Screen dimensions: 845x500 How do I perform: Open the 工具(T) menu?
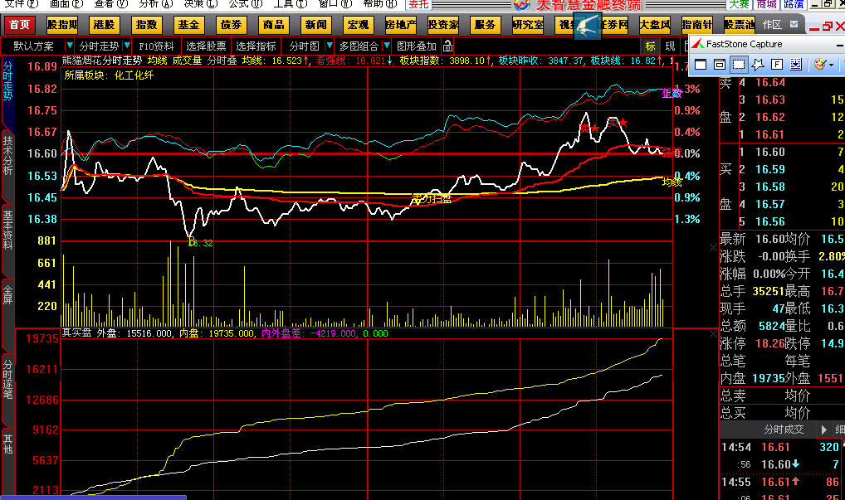(x=290, y=4)
